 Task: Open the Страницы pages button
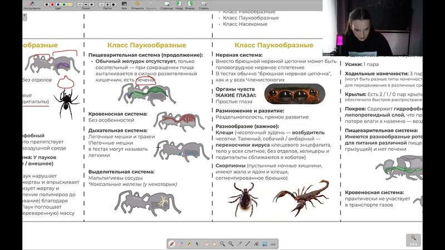coord(166,5)
